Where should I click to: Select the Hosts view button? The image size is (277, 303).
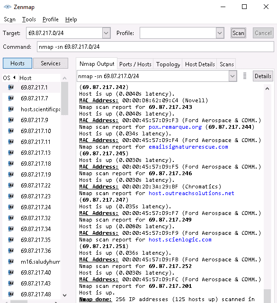(18, 63)
